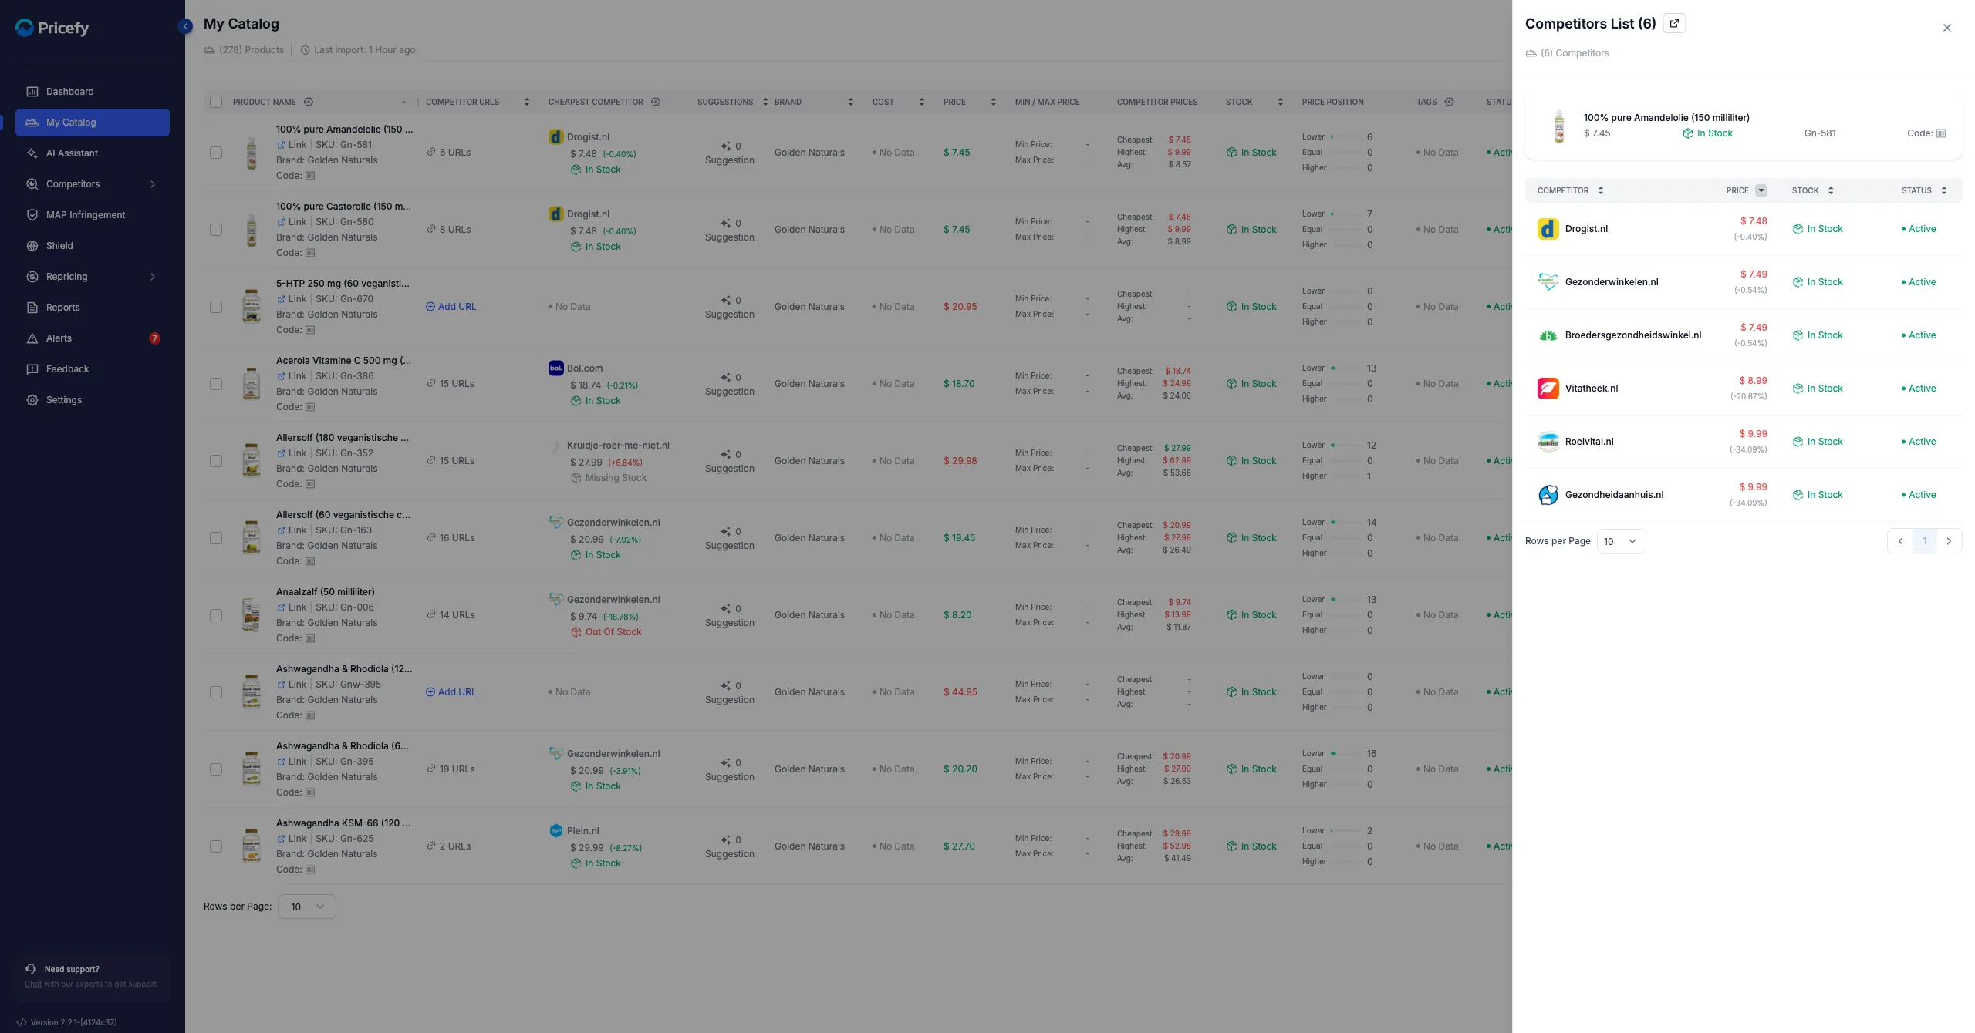Click Gezondheidaanhuis.nl logo icon

tap(1548, 495)
